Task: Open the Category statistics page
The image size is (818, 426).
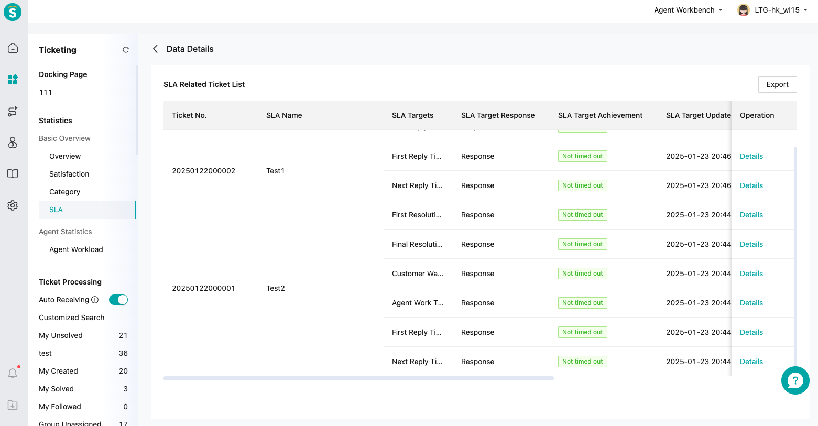Action: point(65,192)
